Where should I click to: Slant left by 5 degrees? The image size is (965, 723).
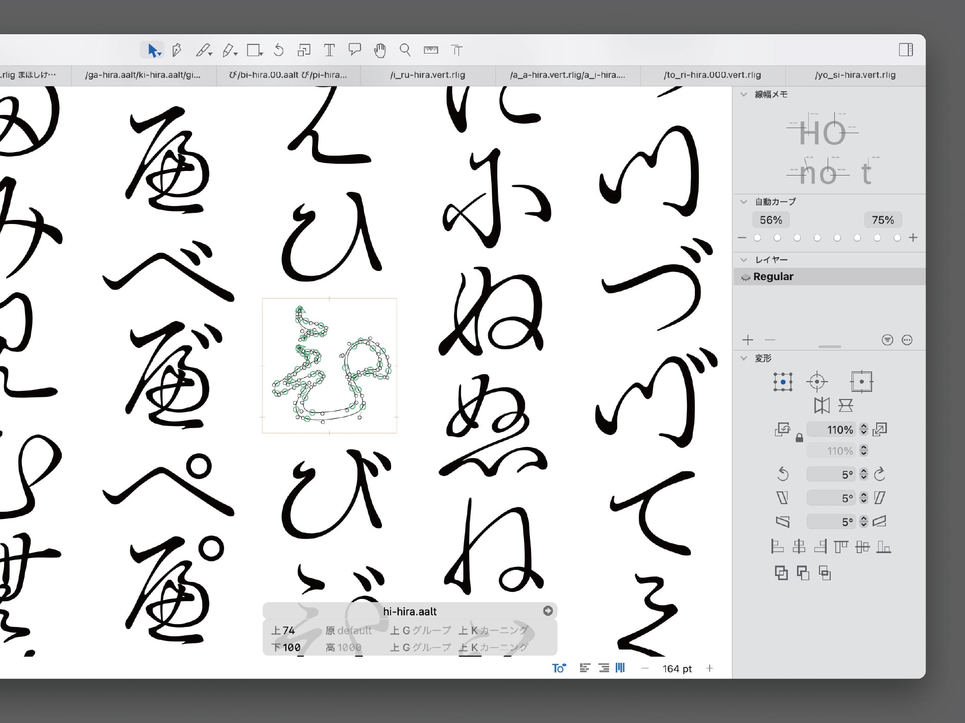click(x=782, y=497)
